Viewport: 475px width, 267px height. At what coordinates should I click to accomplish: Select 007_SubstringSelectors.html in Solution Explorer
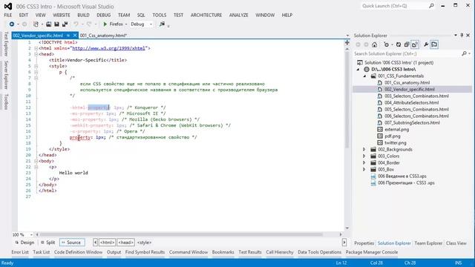tap(412, 122)
